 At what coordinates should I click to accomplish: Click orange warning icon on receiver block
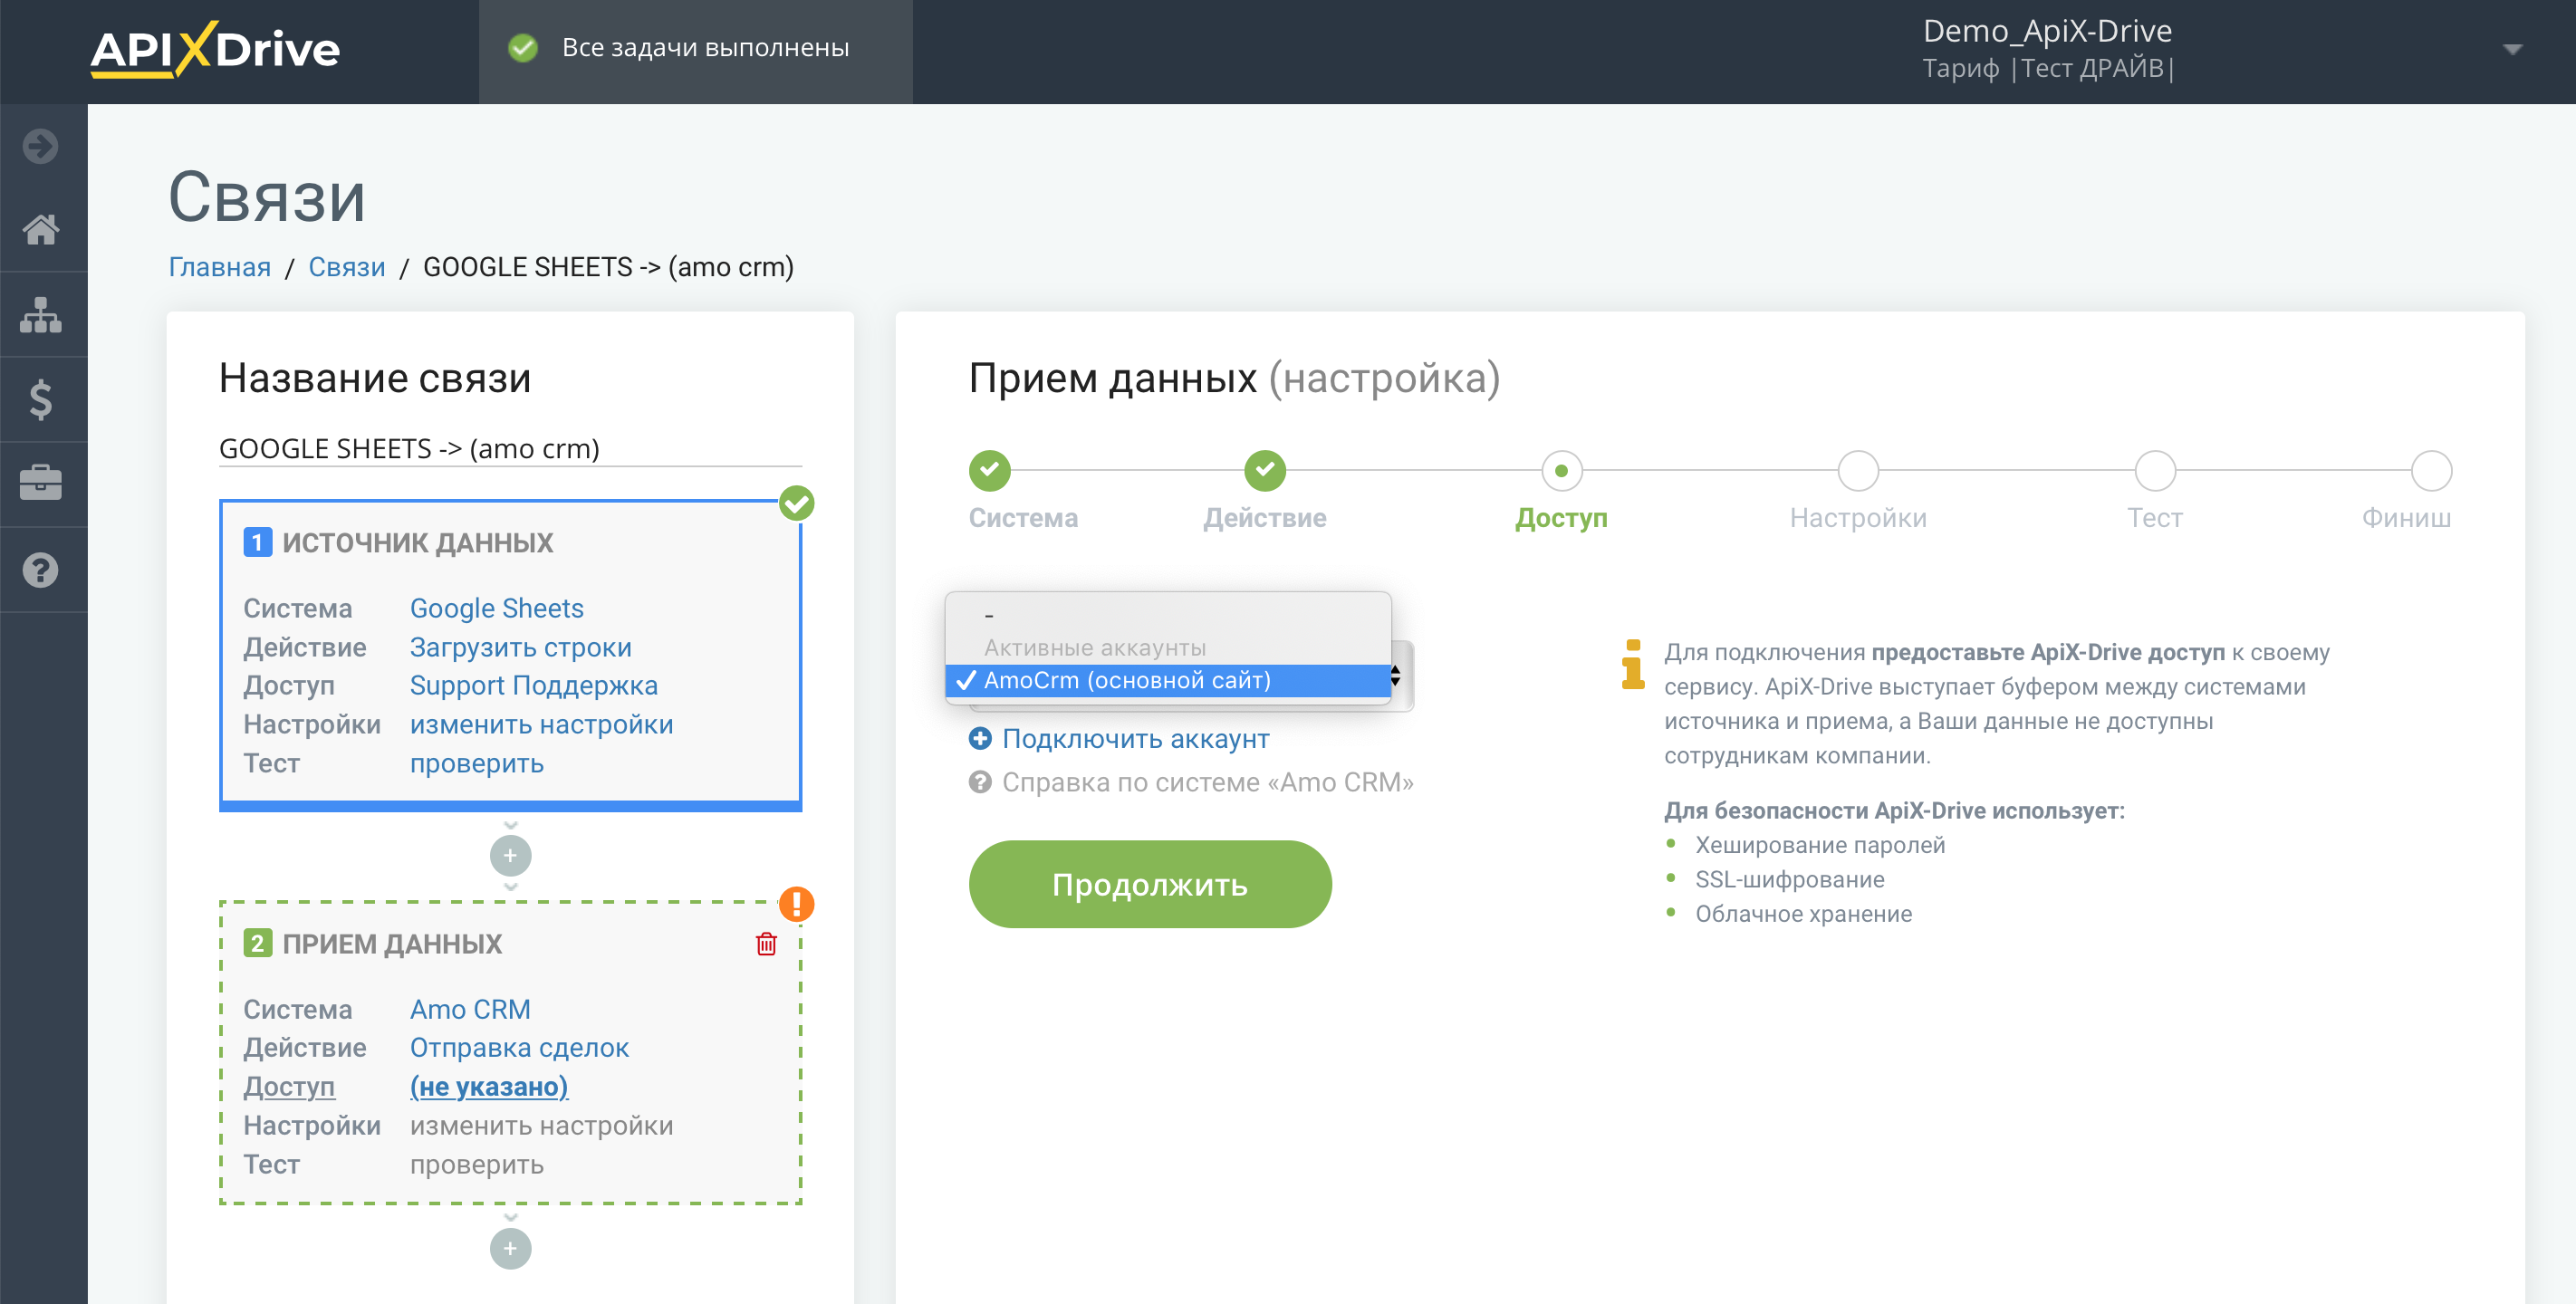click(x=797, y=904)
